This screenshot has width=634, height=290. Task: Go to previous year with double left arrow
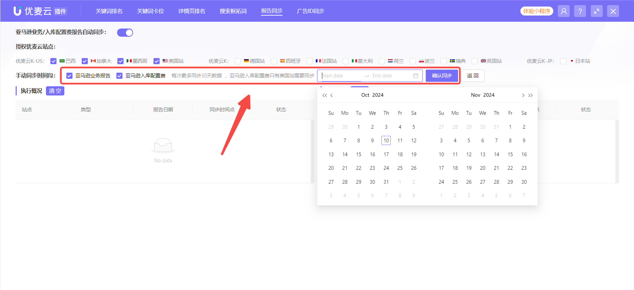(325, 95)
